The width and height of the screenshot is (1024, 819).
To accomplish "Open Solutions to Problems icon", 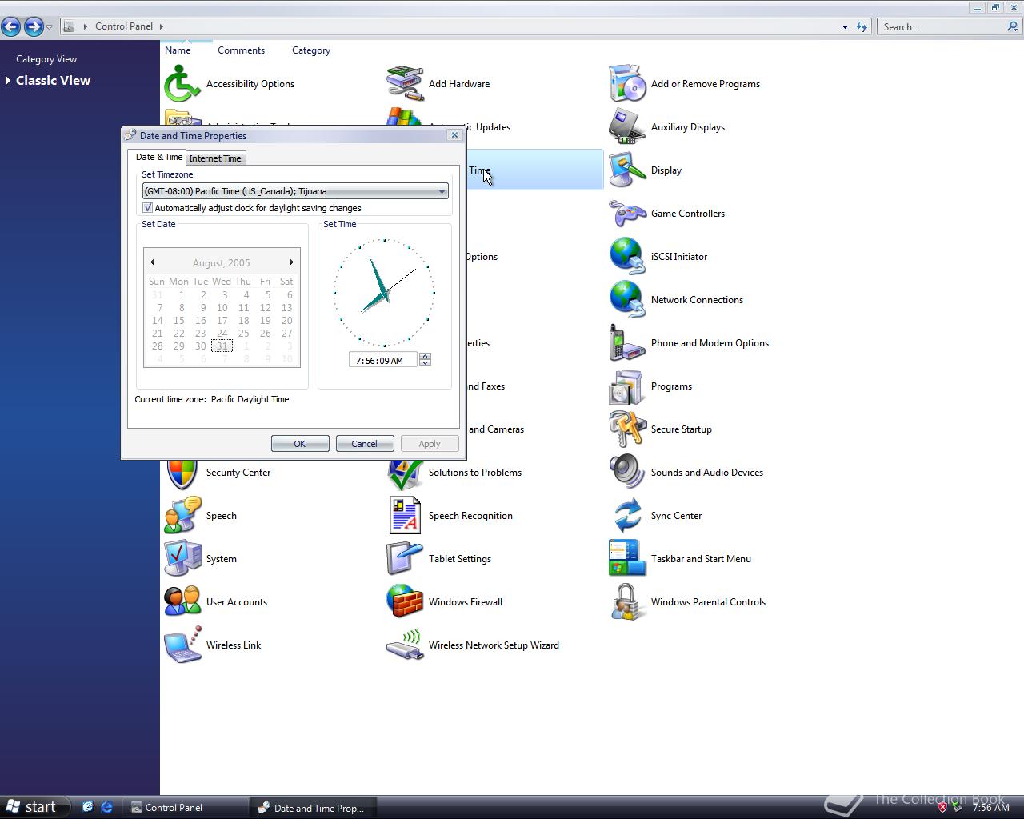I will tap(405, 475).
